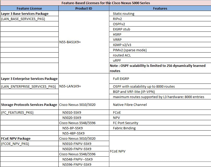Select the table title 'Feature-Based Licenses for the Cisco Nexus 5000 Series'
The image size is (211, 167).
[x=106, y=3]
